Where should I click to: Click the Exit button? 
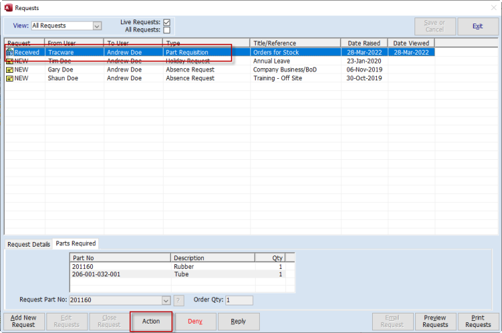(478, 26)
